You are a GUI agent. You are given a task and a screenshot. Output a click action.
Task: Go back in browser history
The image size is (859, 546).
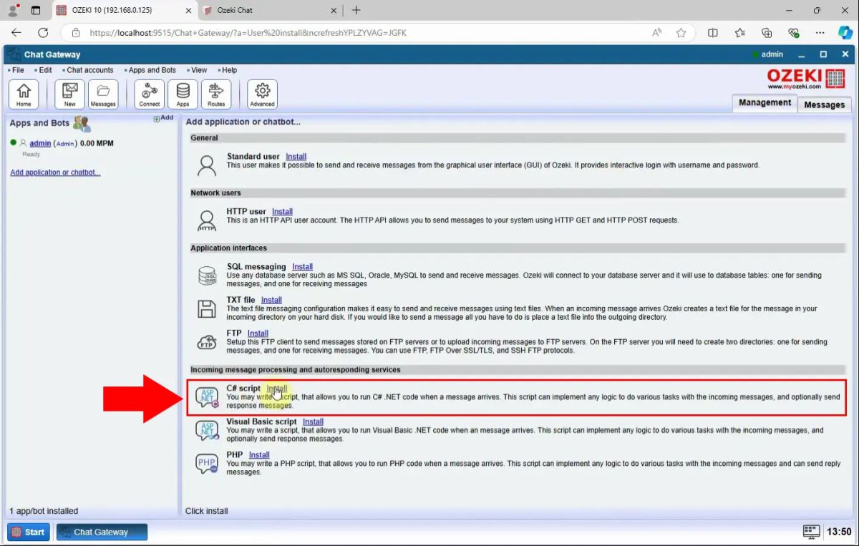pyautogui.click(x=16, y=32)
